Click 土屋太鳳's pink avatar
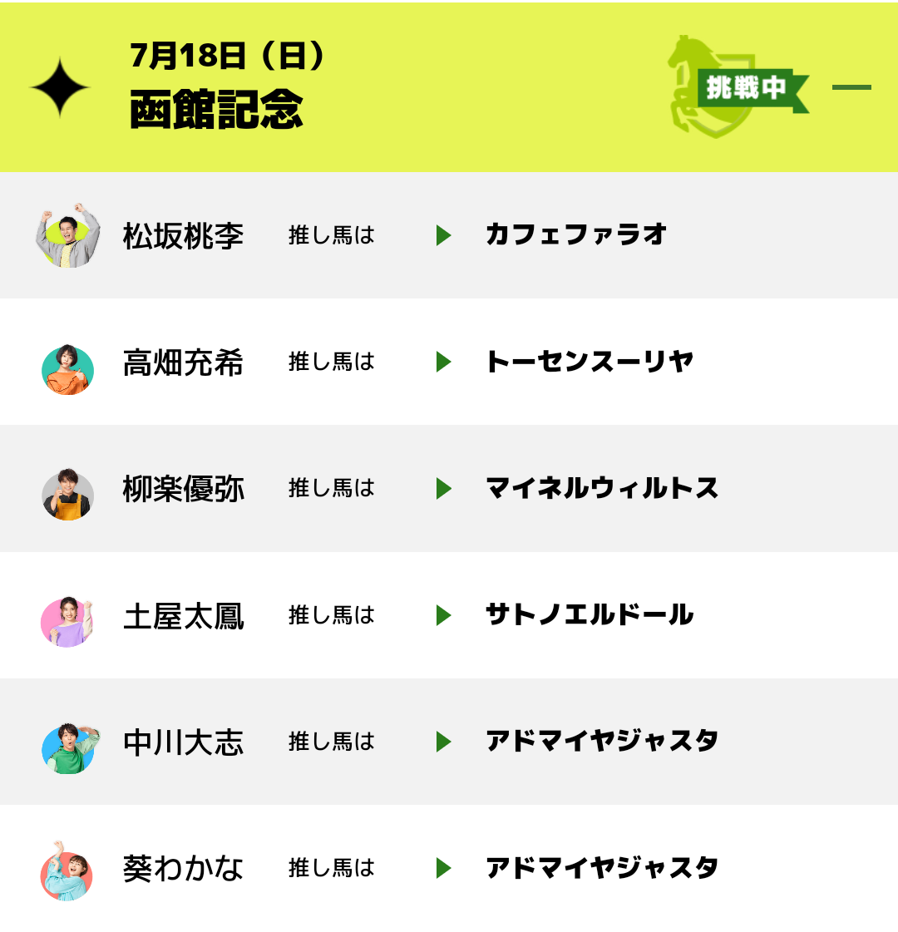The width and height of the screenshot is (898, 932). pos(68,621)
